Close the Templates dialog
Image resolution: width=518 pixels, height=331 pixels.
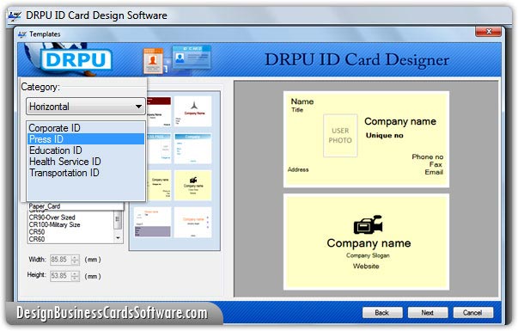coord(488,32)
